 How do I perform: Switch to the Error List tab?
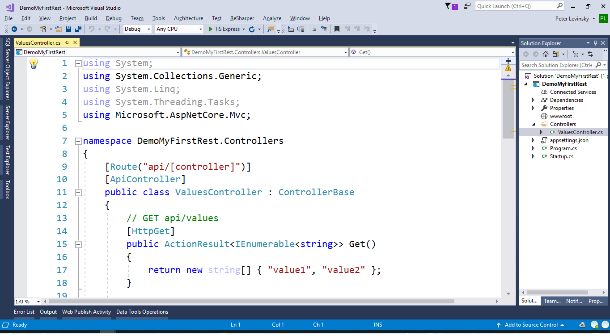[x=24, y=312]
